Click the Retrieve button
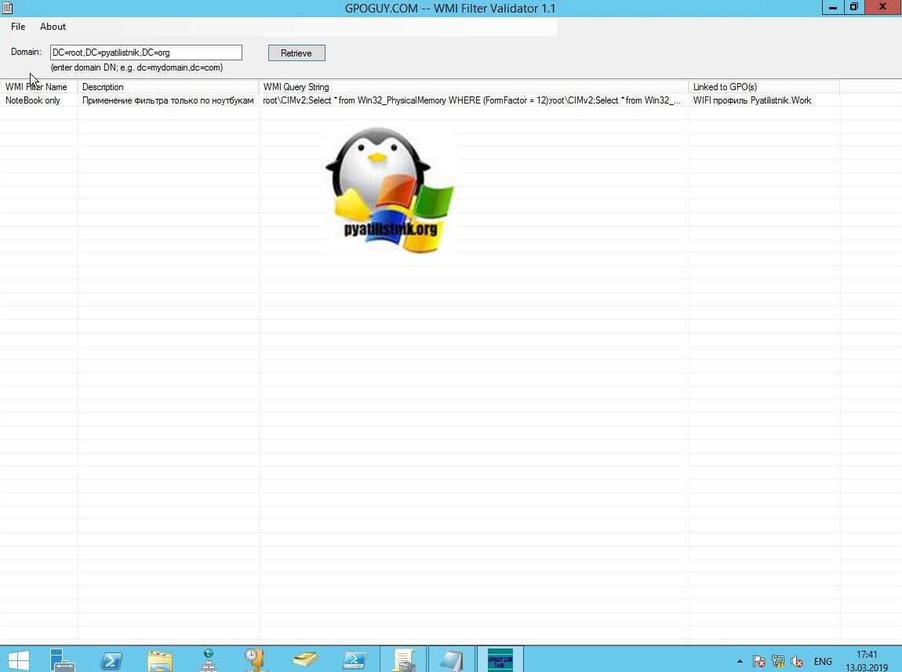902x672 pixels. 296,53
